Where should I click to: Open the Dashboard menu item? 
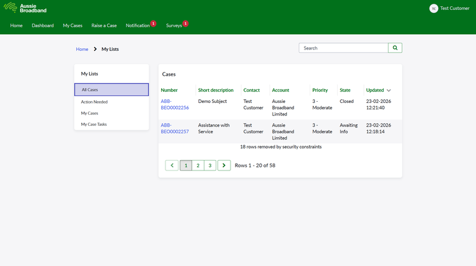pos(43,25)
